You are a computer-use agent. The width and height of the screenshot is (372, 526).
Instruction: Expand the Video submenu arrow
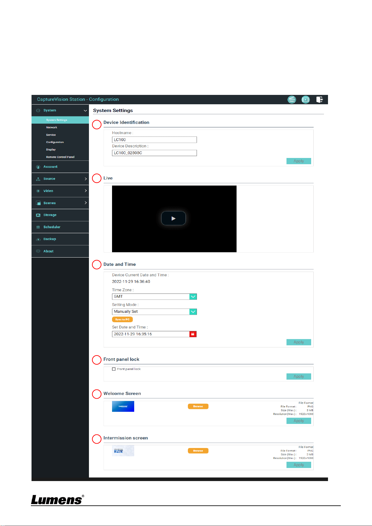pyautogui.click(x=86, y=191)
